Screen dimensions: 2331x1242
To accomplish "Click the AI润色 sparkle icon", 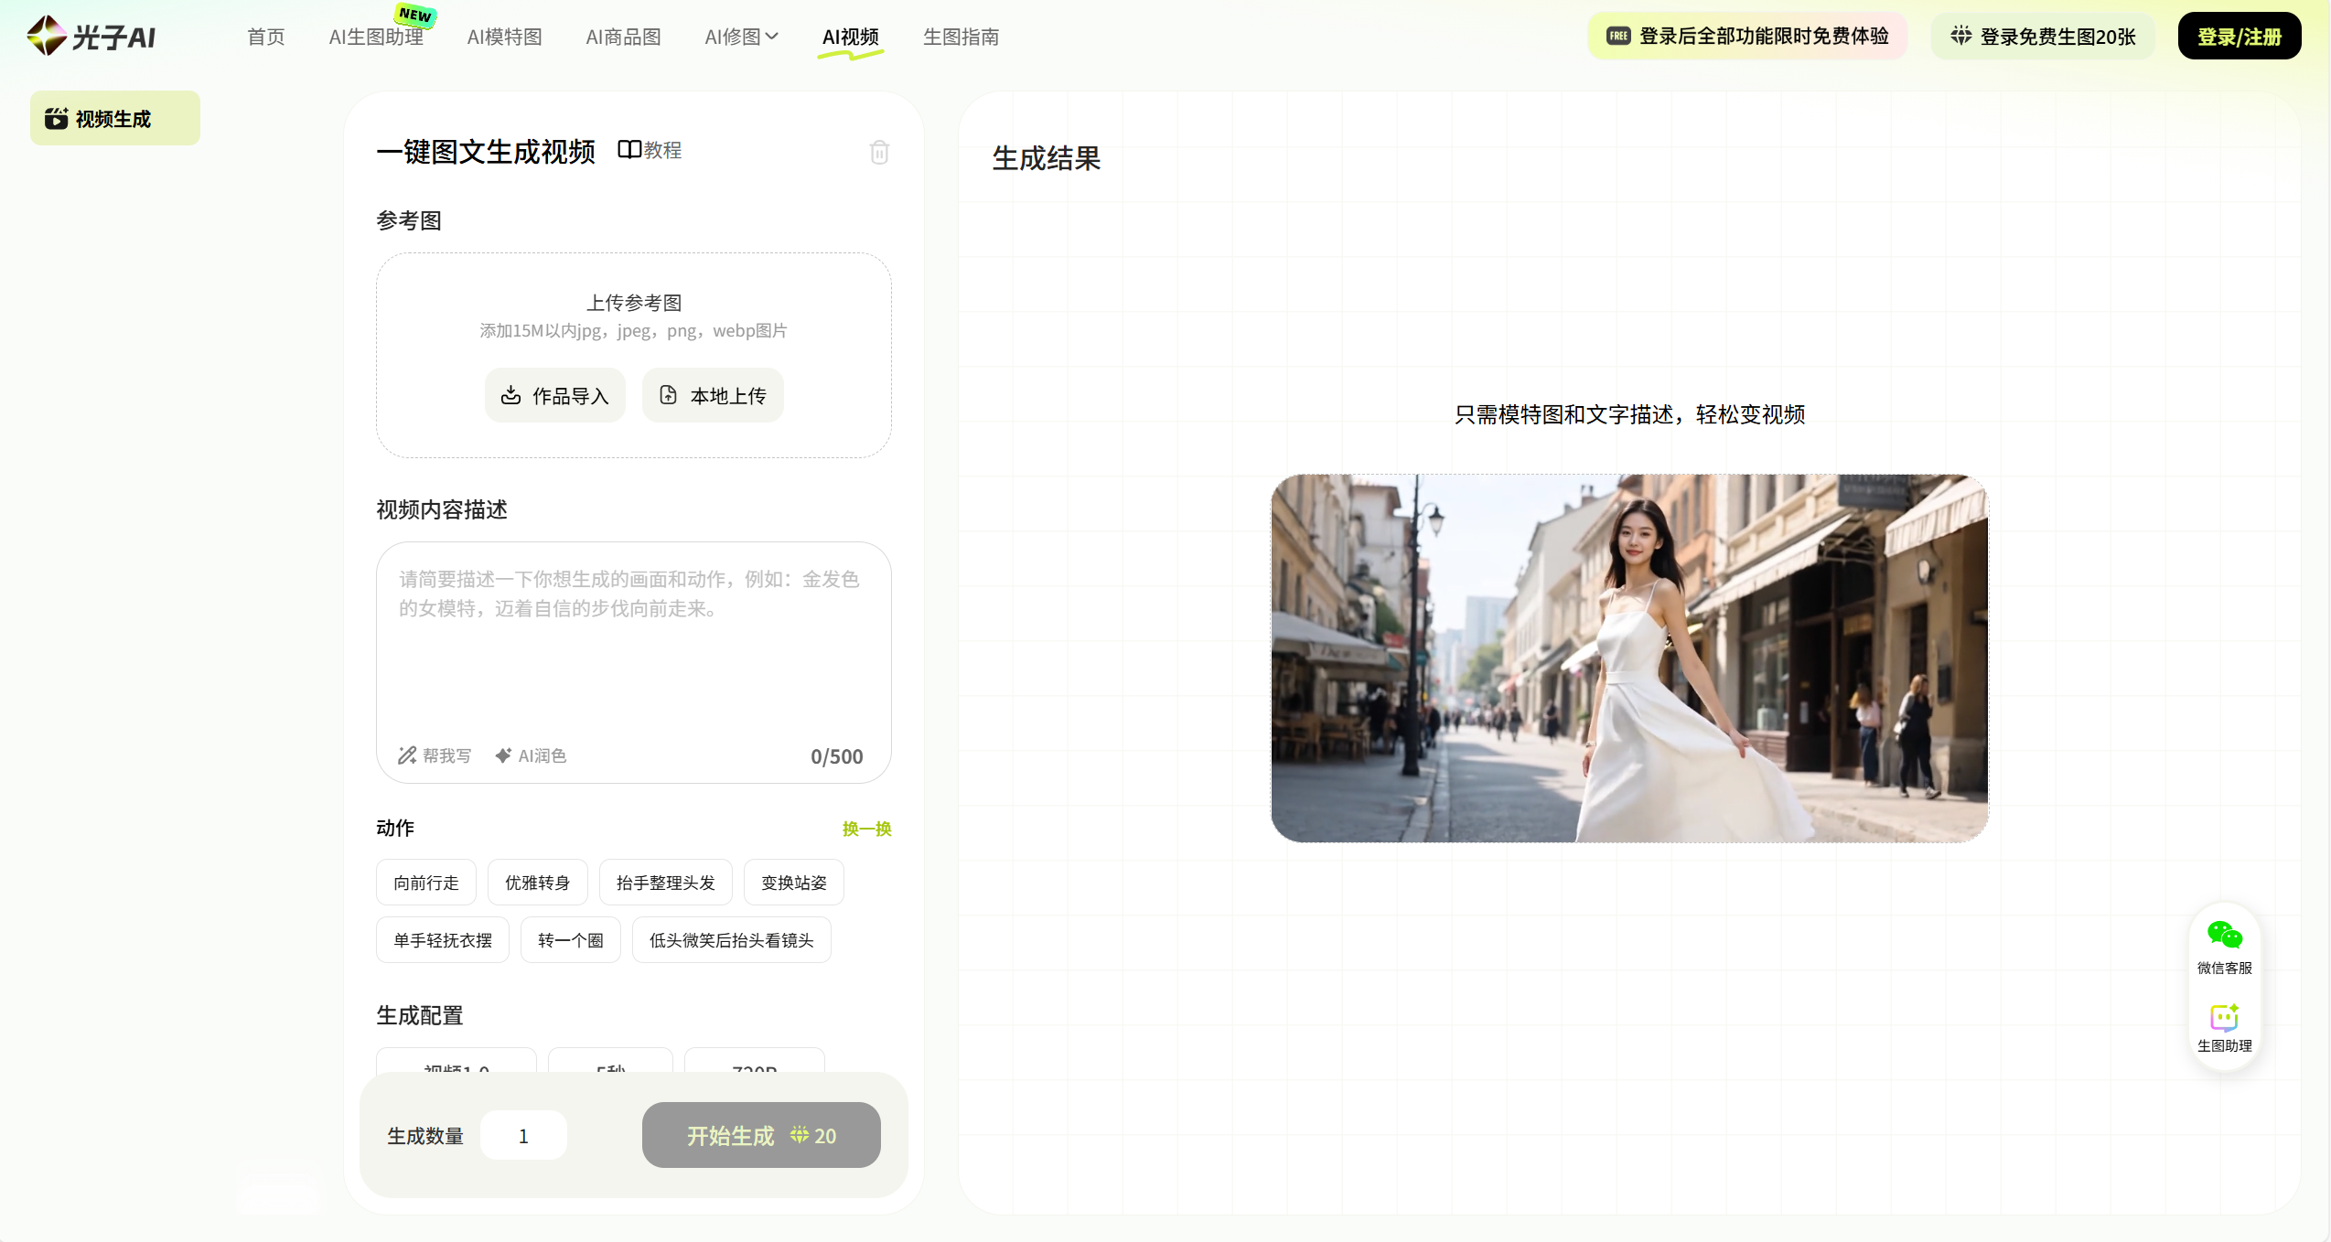I will (x=503, y=755).
